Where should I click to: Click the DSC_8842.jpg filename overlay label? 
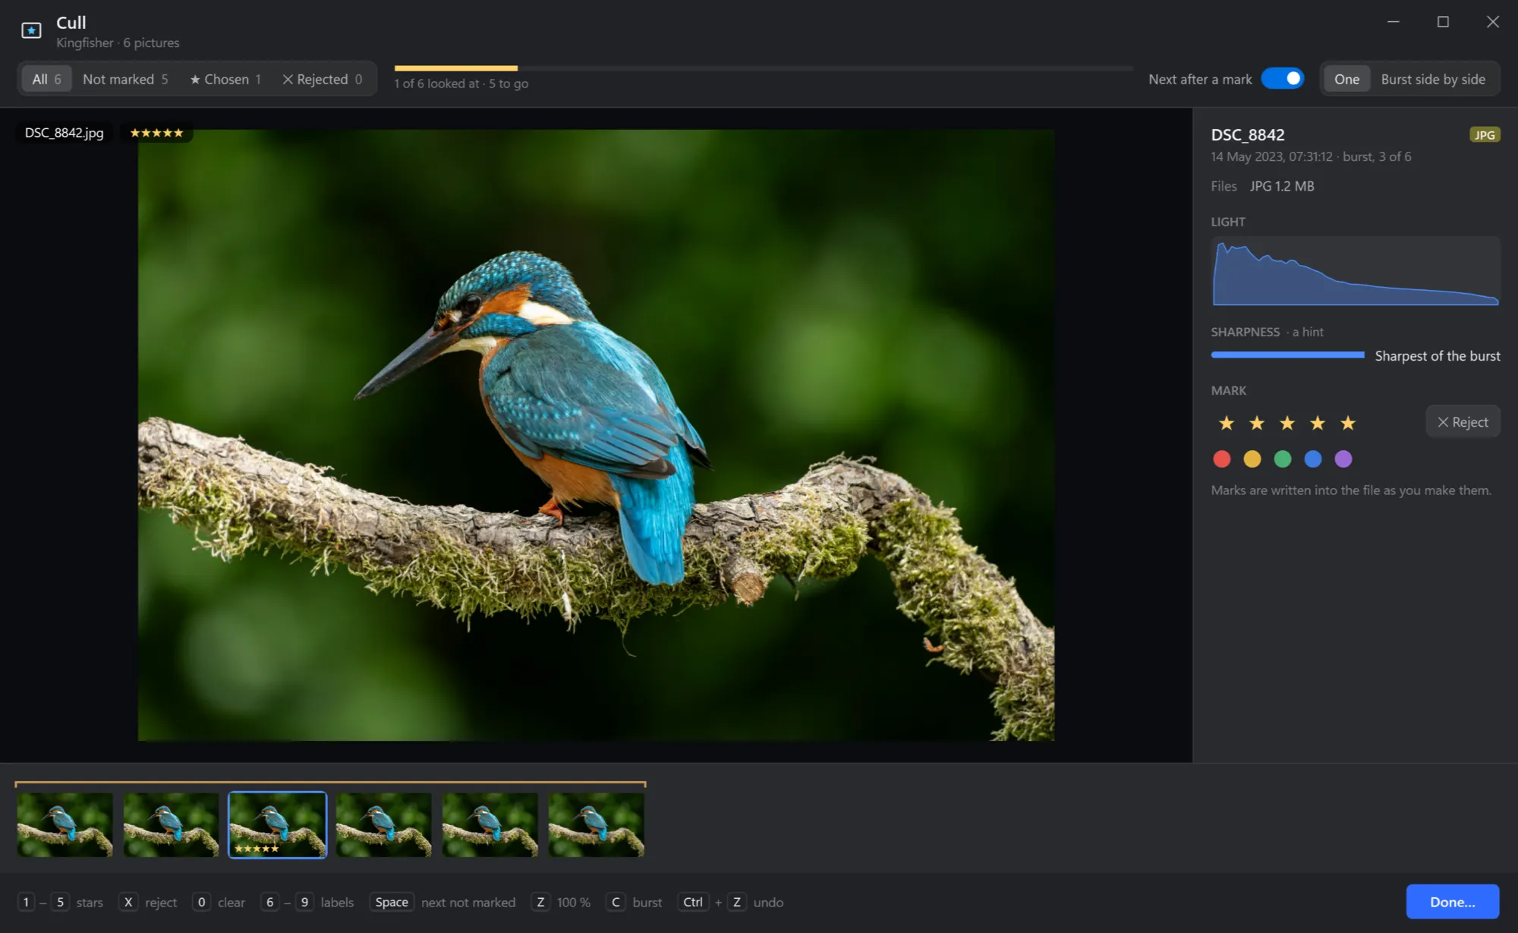point(65,133)
